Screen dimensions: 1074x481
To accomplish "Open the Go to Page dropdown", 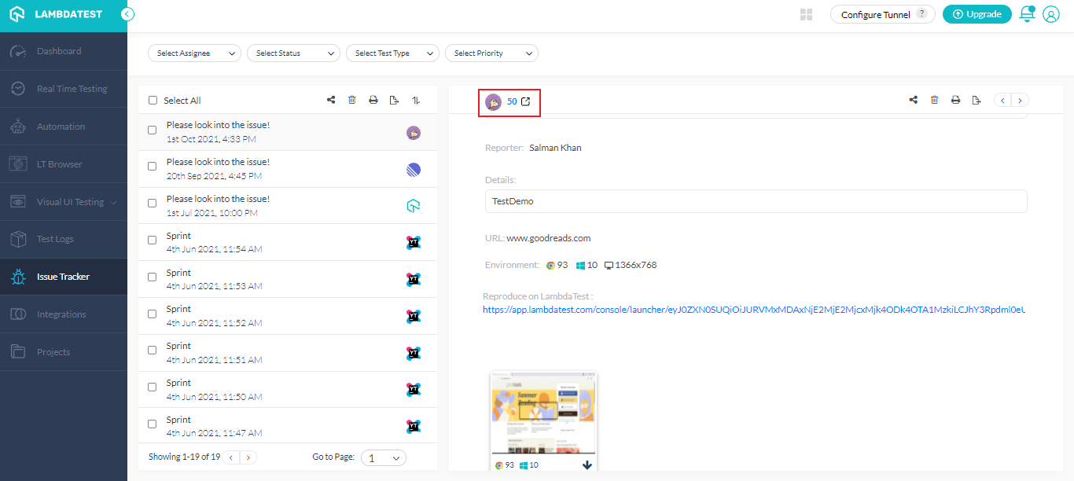I will click(383, 457).
